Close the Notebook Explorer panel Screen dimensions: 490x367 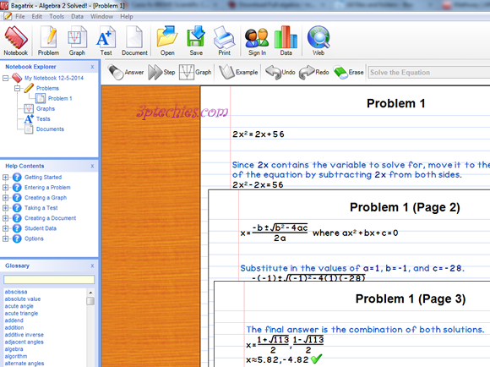[92, 67]
